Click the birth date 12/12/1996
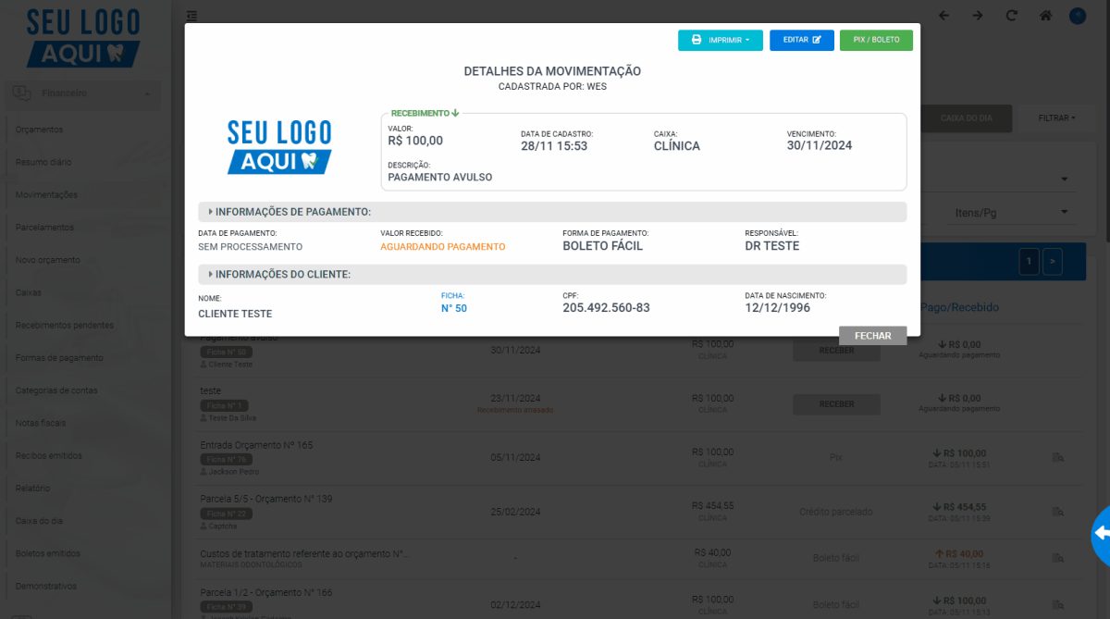The width and height of the screenshot is (1110, 619). point(778,308)
